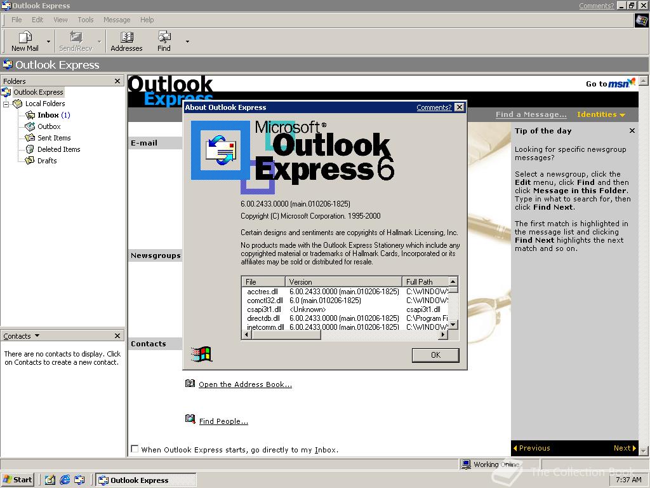Open the Contacts pane dropdown

tap(37, 335)
